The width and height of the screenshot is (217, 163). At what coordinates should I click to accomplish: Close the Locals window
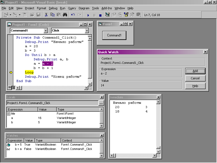click(102, 97)
